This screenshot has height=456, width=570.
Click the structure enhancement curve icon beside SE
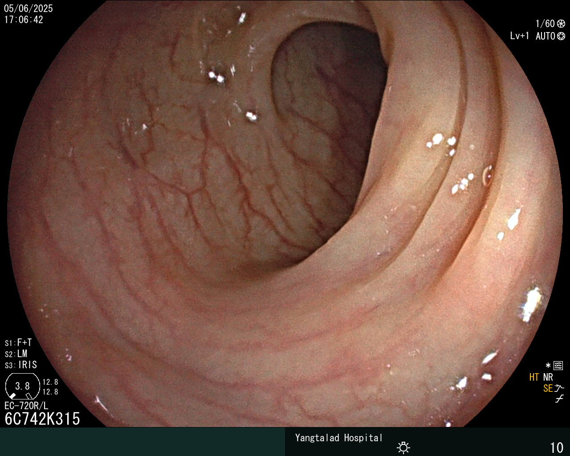pos(559,388)
